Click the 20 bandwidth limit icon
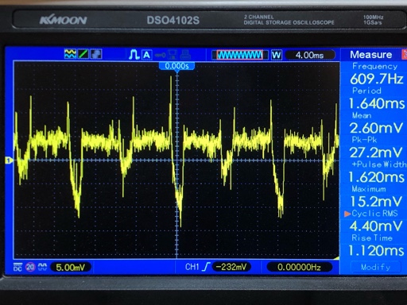This screenshot has width=407, height=305. [30, 267]
